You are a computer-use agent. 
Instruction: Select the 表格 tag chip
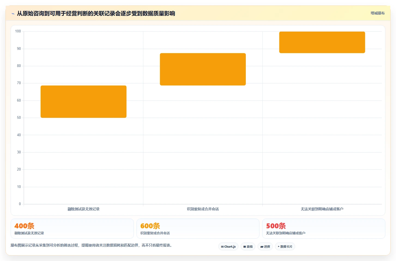248,247
